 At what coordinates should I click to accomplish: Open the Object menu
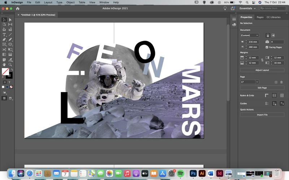point(70,3)
